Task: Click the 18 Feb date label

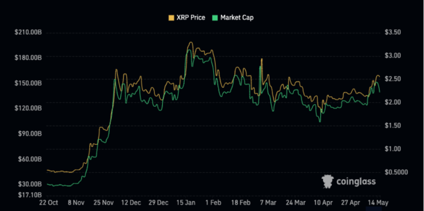Action: point(241,203)
